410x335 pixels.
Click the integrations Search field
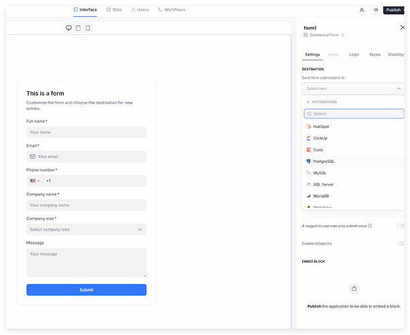(354, 114)
